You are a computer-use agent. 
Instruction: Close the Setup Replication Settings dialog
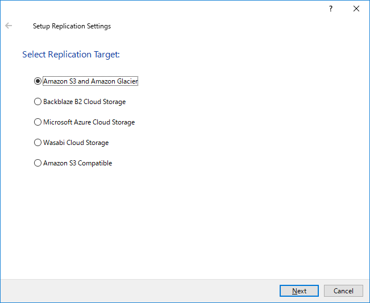[356, 9]
